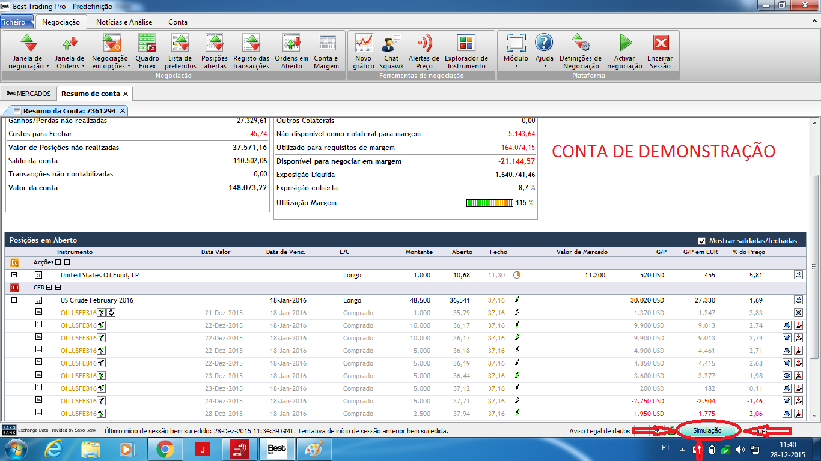Image resolution: width=821 pixels, height=461 pixels.
Task: Open Google Chrome from the taskbar
Action: [x=165, y=448]
